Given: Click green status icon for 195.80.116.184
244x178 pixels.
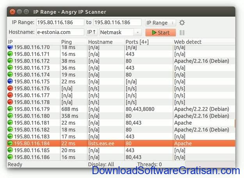Looking at the screenshot, I should 10,143.
